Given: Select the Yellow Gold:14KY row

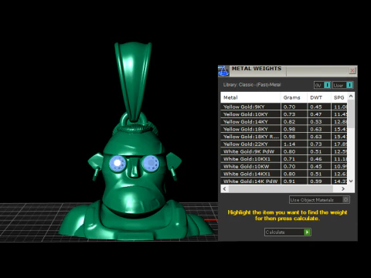Looking at the screenshot, I should point(284,122).
